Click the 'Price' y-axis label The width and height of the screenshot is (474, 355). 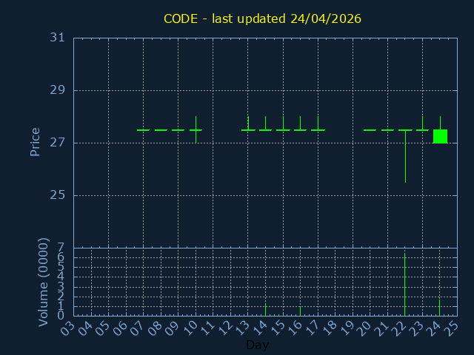(x=35, y=141)
